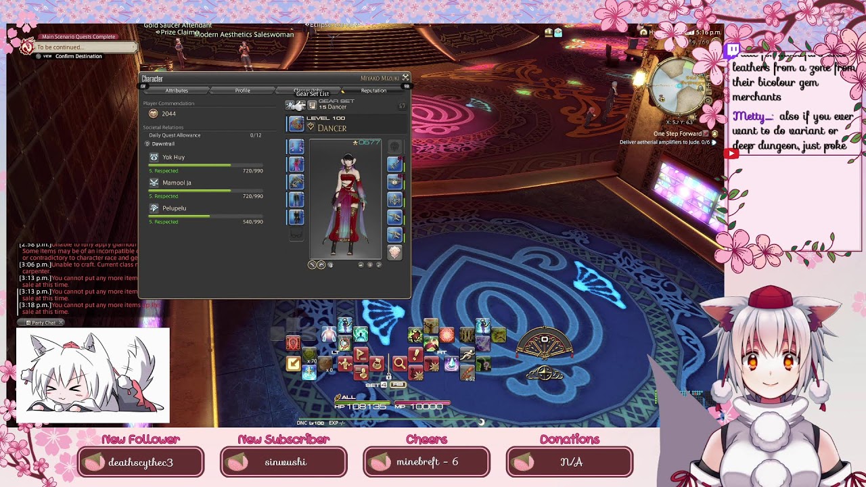Viewport: 866px width, 487px height.
Task: Click the red flag list hotbar icon
Action: 361,354
